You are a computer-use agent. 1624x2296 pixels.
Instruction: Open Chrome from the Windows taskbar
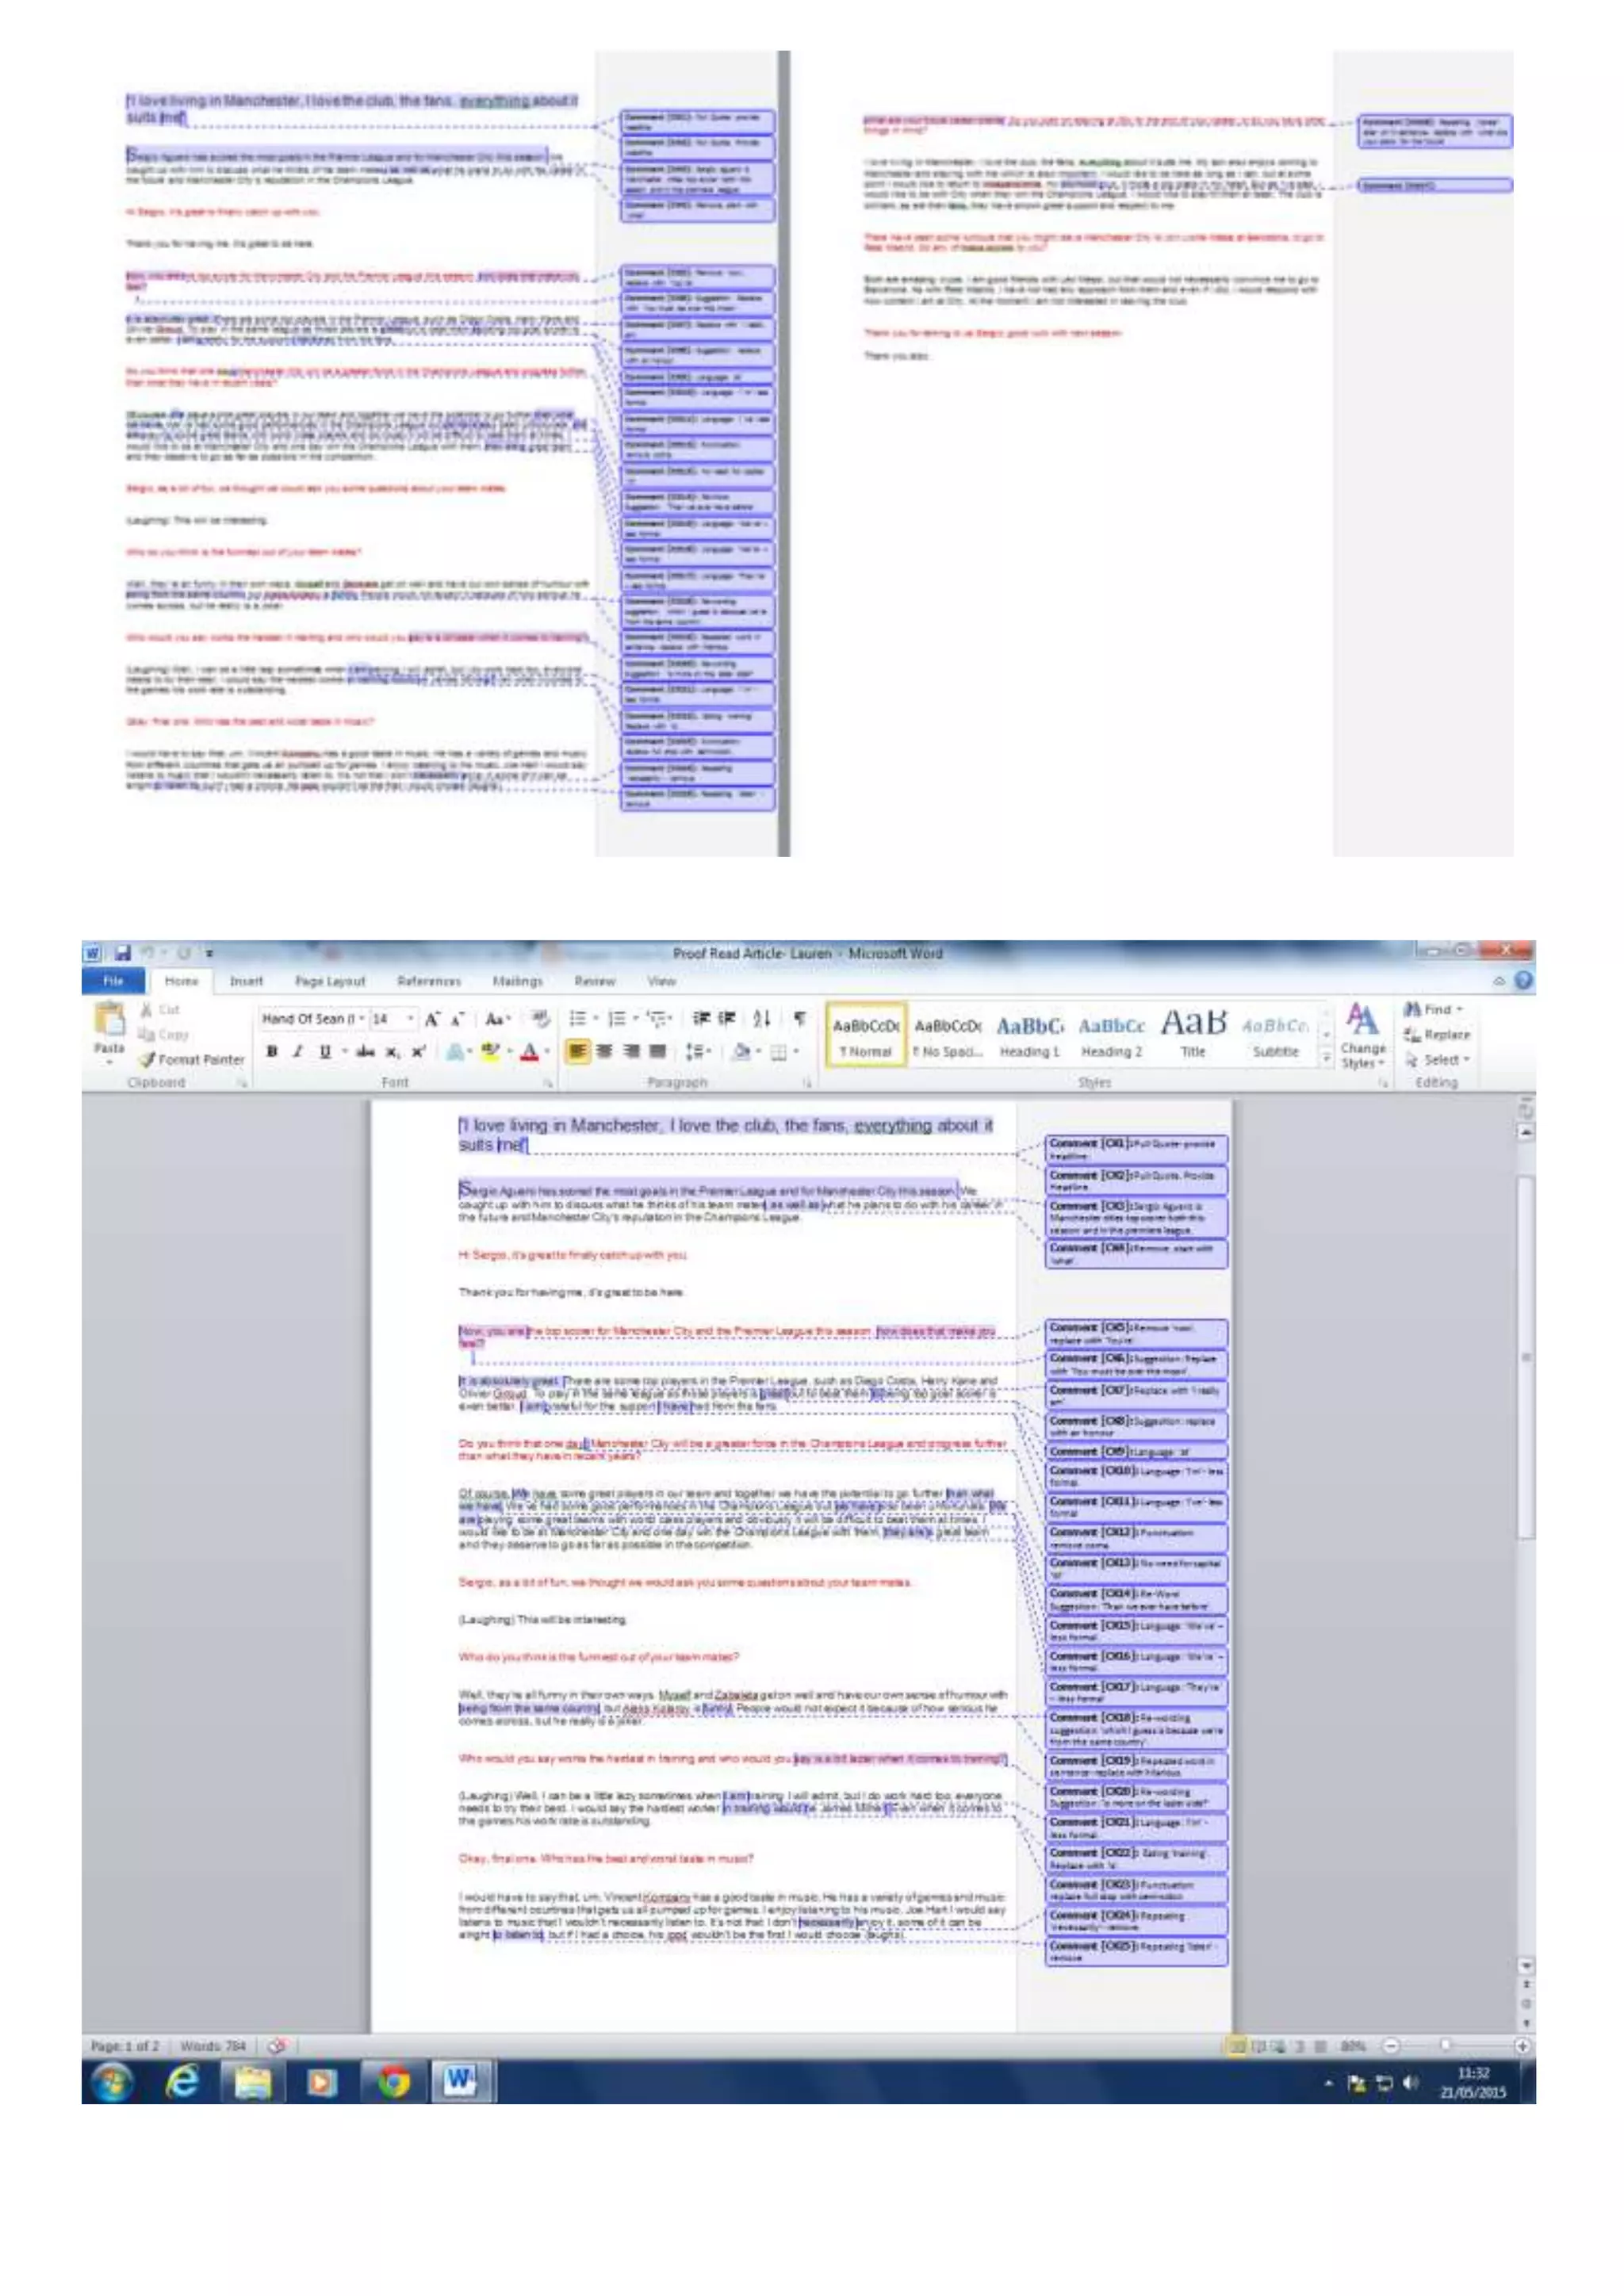click(393, 2083)
